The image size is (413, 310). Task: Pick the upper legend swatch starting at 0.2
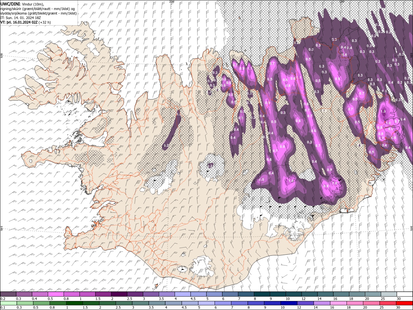(8, 294)
